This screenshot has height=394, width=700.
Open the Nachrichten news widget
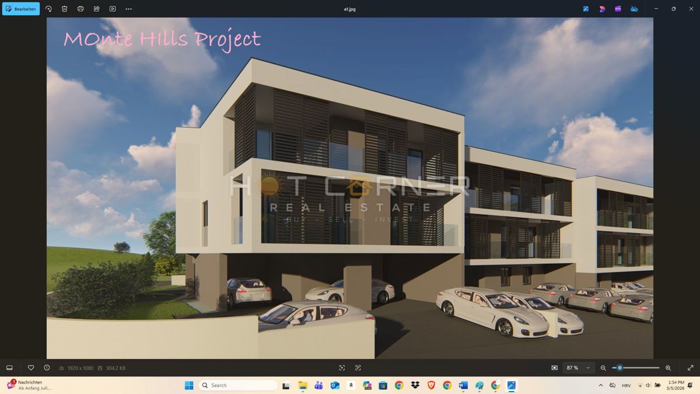point(29,385)
